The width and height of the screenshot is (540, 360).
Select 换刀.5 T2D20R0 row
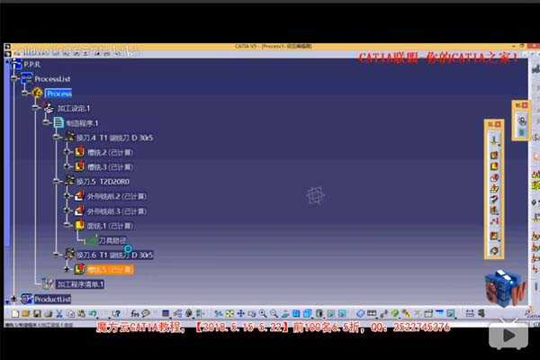click(x=103, y=182)
